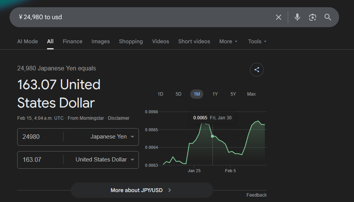
Task: Click the magnifying glass search icon
Action: tap(328, 17)
